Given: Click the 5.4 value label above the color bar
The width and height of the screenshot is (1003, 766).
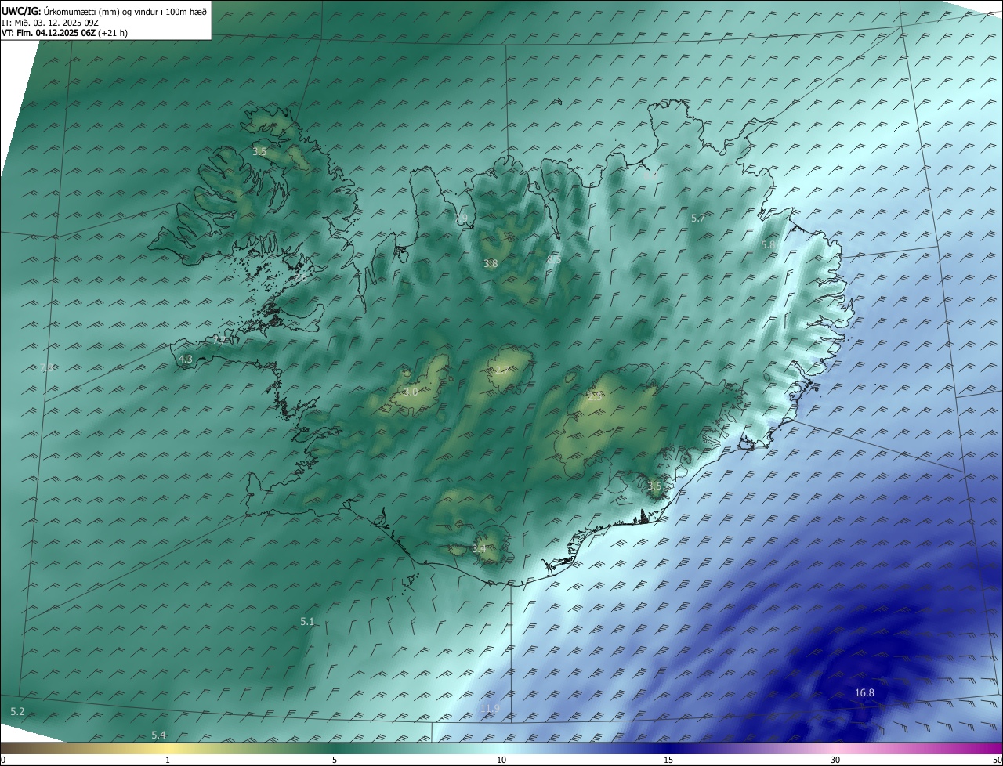Looking at the screenshot, I should click(158, 735).
